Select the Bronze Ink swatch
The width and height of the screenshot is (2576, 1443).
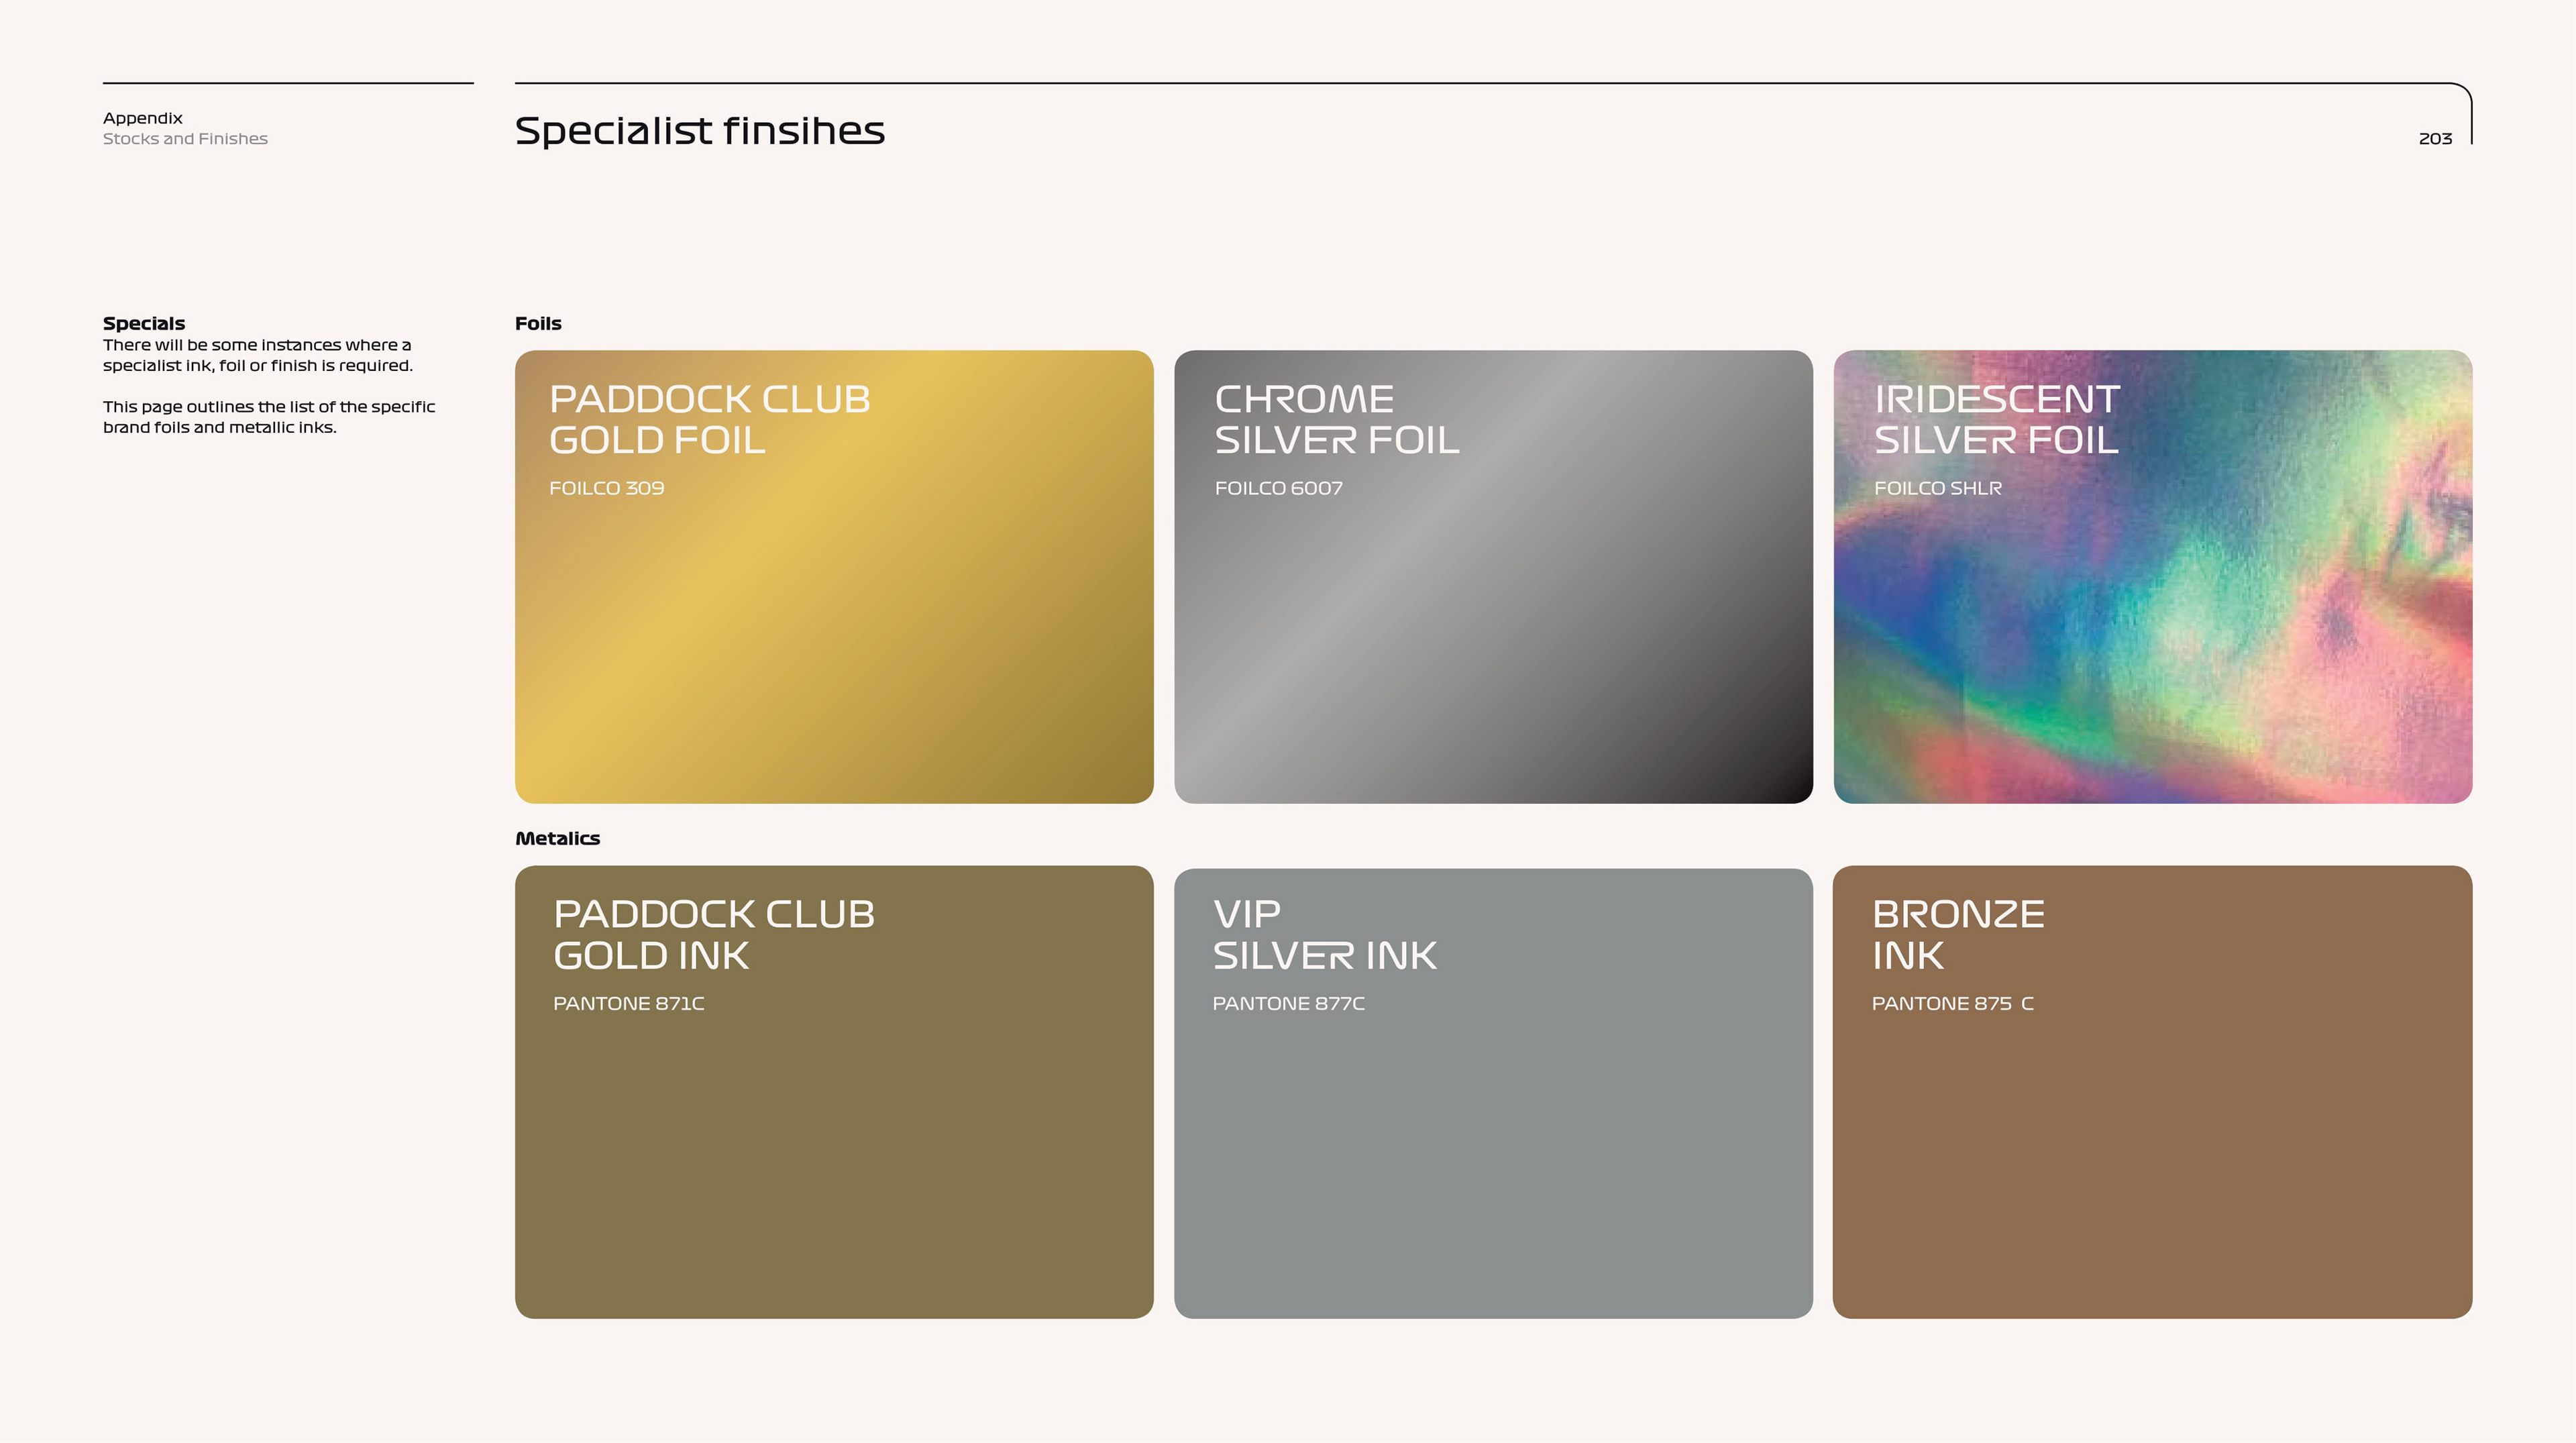(x=2152, y=1140)
